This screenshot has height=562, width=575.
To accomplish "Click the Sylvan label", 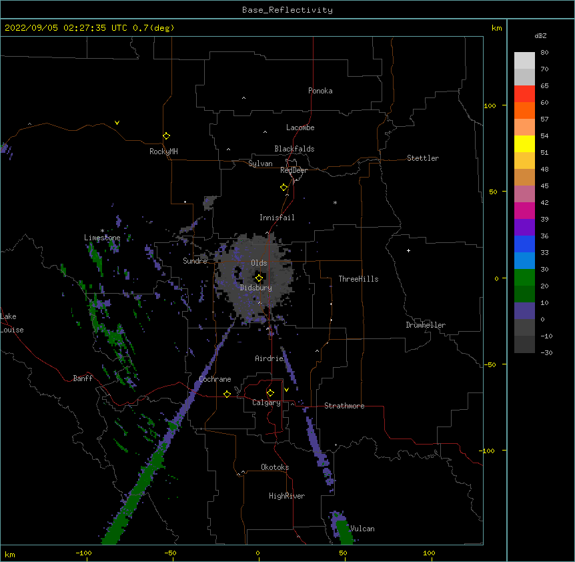I will [x=260, y=164].
